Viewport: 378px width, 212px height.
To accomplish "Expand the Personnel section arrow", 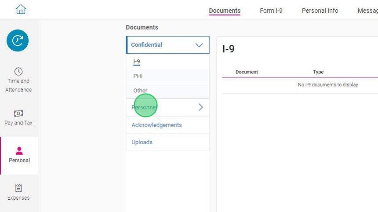I will (201, 107).
